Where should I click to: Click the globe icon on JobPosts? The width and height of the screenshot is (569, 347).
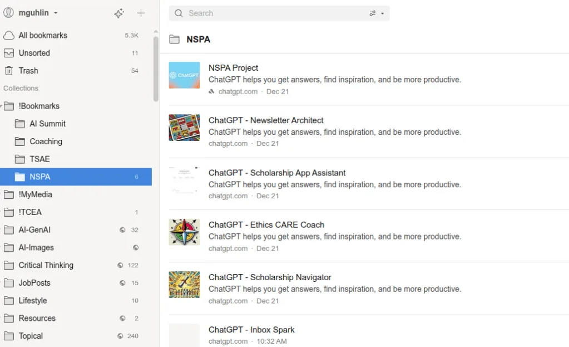123,283
